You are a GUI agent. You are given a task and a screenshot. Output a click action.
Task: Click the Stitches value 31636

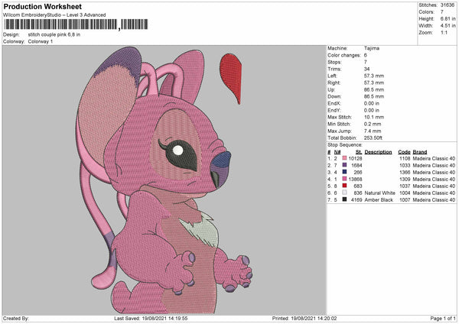coord(448,5)
